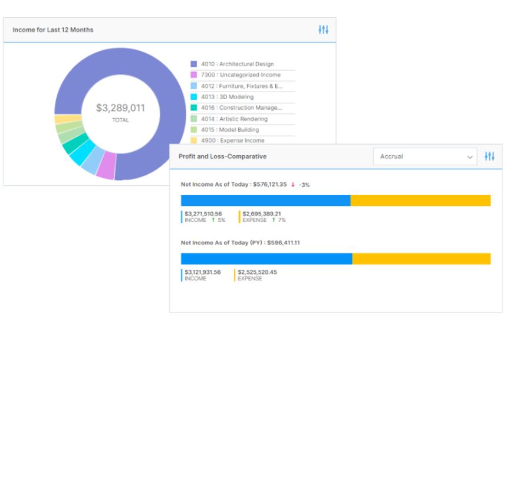The width and height of the screenshot is (507, 493).
Task: Open sort options on Income chart widget
Action: pyautogui.click(x=323, y=30)
